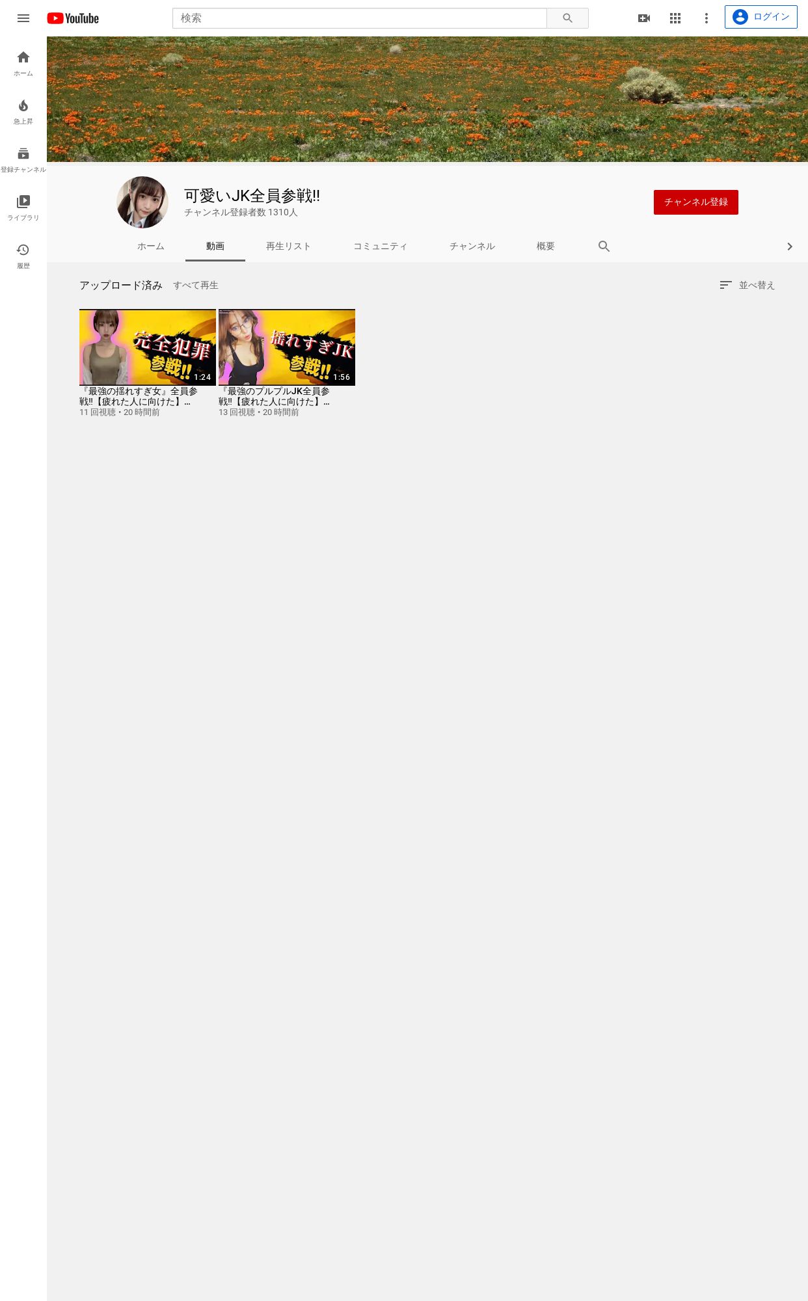Click the アップロード済み heading
Screen dimensions: 808x1301
tap(121, 285)
